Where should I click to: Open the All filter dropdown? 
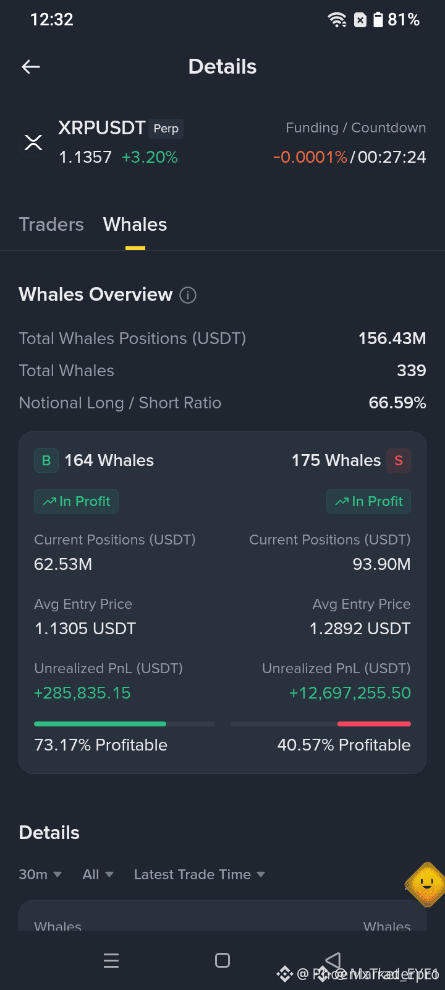pos(98,874)
